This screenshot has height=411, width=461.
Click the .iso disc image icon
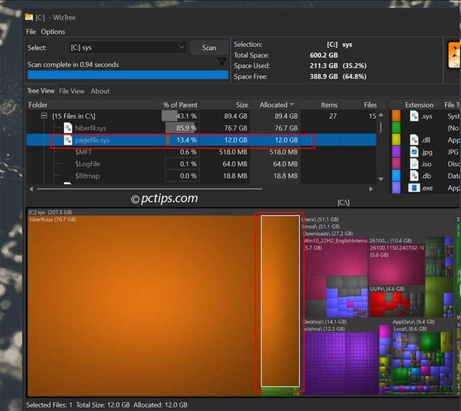point(414,164)
